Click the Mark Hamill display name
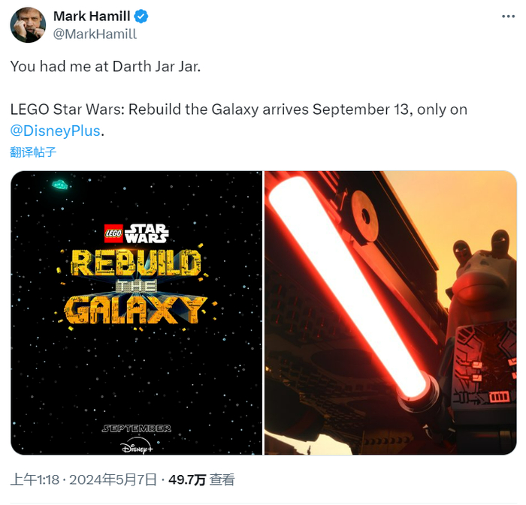This screenshot has height=505, width=526. pos(92,16)
